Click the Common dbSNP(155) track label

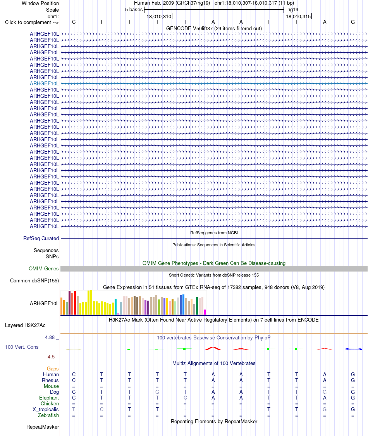34,280
